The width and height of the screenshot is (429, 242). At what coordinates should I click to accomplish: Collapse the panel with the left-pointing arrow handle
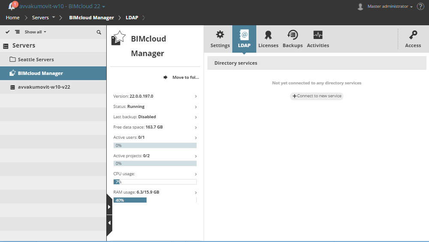(109, 223)
